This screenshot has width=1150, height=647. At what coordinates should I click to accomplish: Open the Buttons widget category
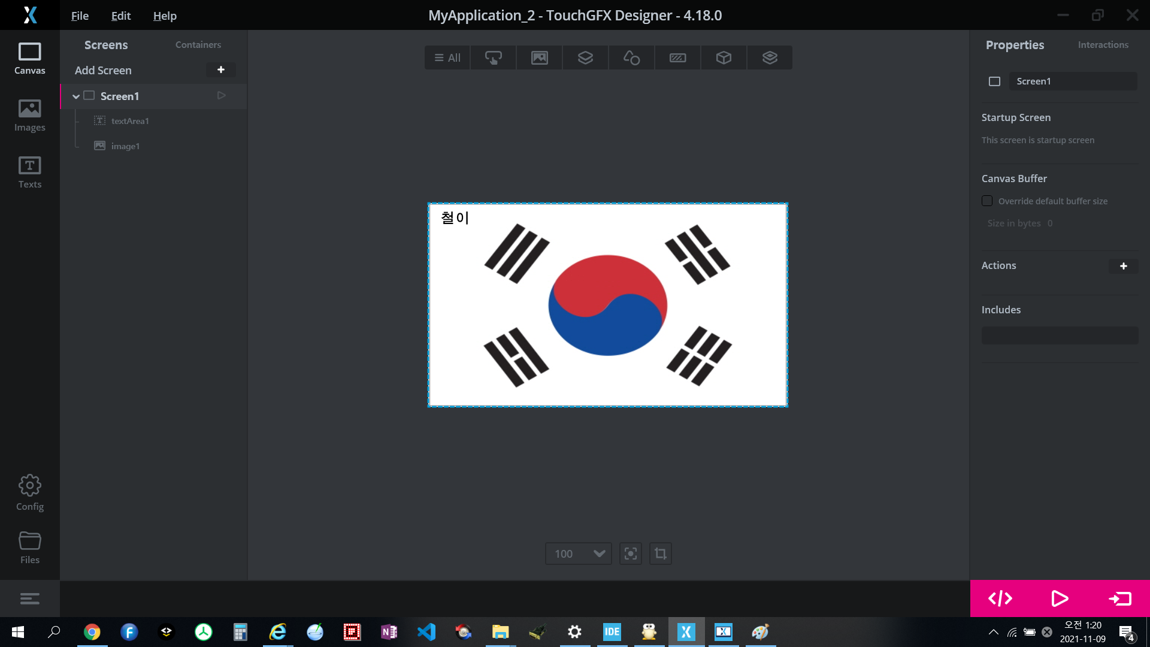click(x=493, y=58)
